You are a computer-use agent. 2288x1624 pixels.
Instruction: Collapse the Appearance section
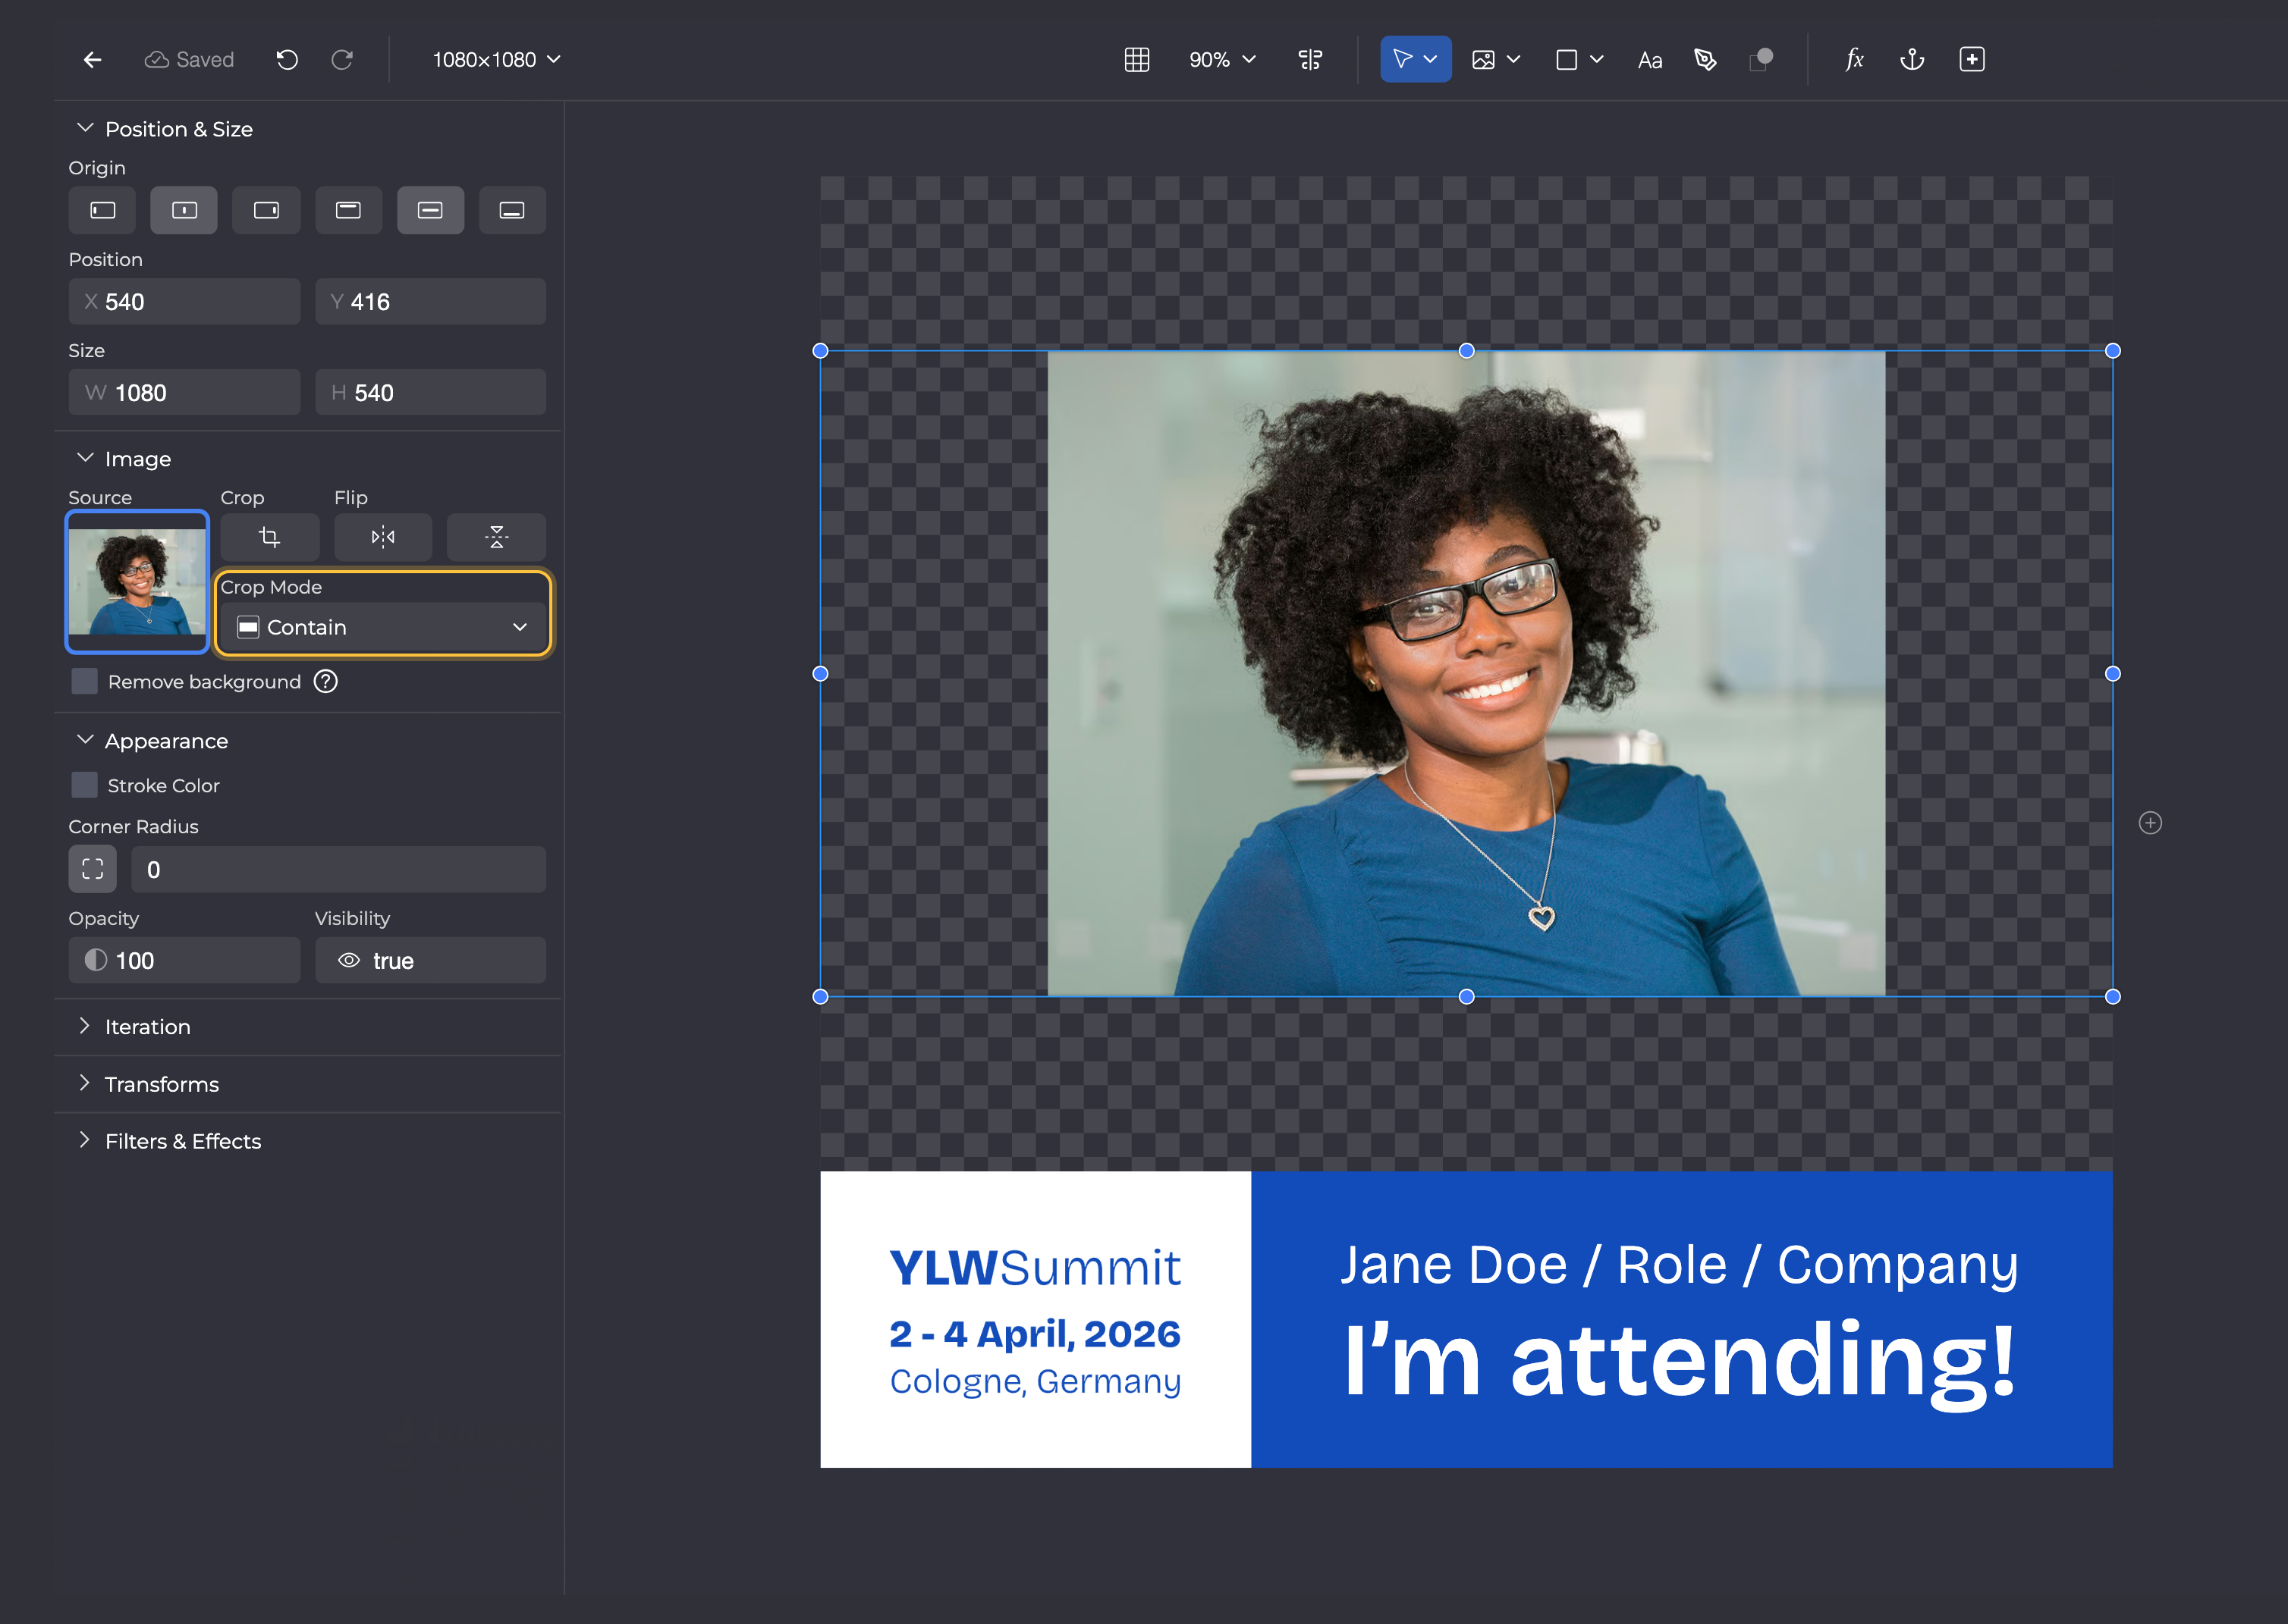click(x=85, y=740)
